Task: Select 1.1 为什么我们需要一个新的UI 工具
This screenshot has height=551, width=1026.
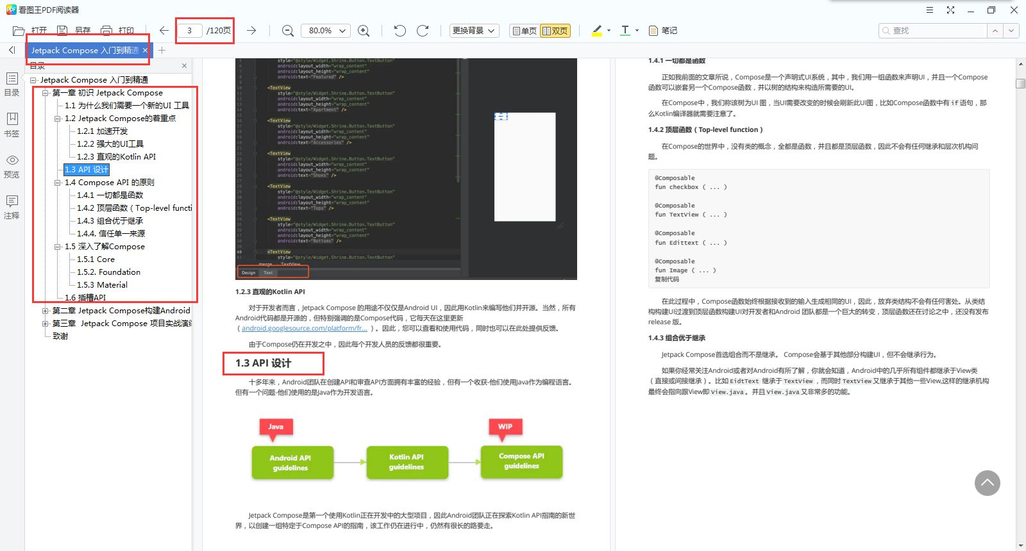Action: pyautogui.click(x=127, y=106)
